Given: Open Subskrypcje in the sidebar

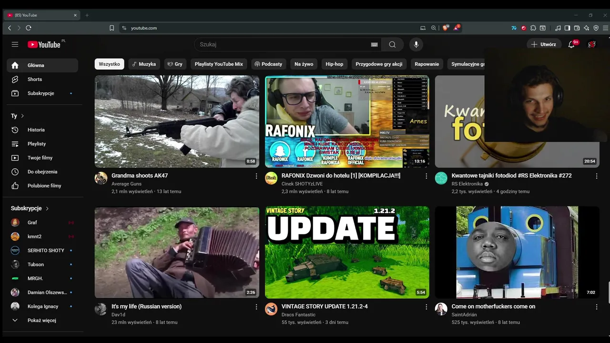Looking at the screenshot, I should pyautogui.click(x=42, y=93).
